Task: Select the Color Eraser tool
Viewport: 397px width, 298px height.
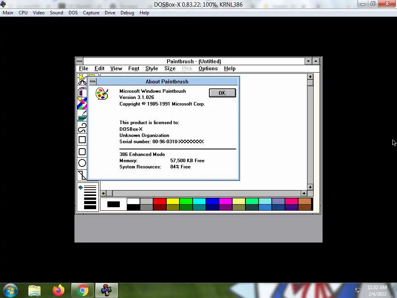Action: coord(82,103)
